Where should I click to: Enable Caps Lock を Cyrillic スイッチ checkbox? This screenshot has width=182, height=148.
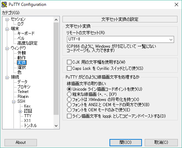(x=69, y=68)
